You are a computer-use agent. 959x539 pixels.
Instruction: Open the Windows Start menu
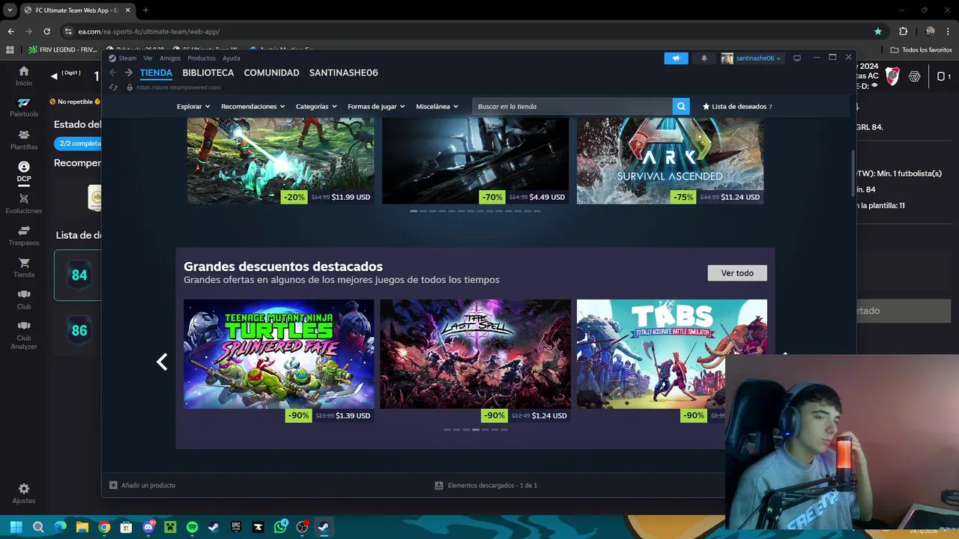pyautogui.click(x=16, y=527)
